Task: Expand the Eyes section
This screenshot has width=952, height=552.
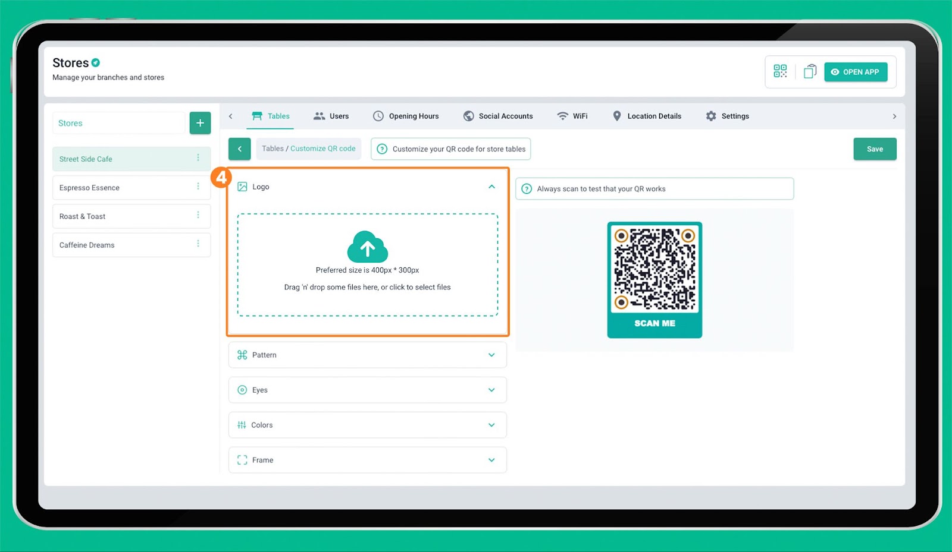Action: point(368,390)
